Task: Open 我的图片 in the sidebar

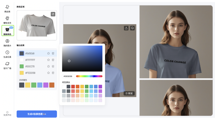Action: [x=7, y=43]
